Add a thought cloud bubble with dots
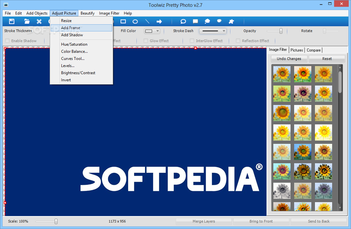Image resolution: width=351 pixels, height=229 pixels. click(207, 21)
